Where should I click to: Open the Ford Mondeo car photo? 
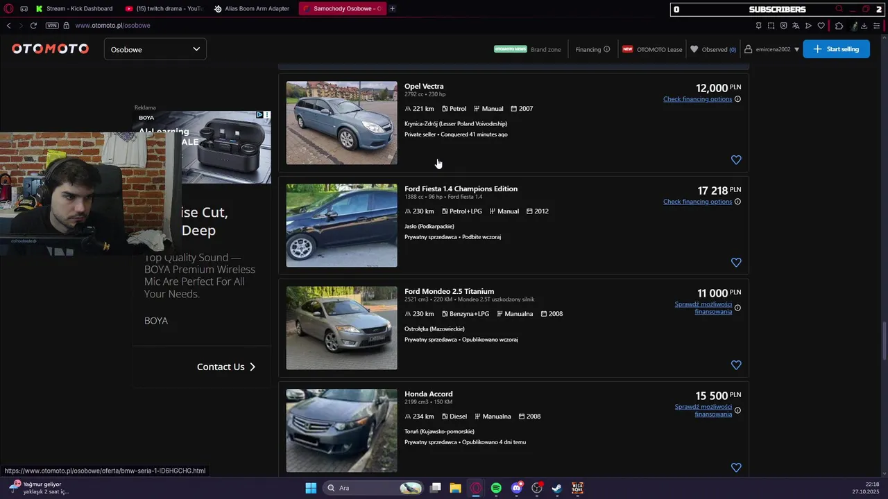click(341, 328)
